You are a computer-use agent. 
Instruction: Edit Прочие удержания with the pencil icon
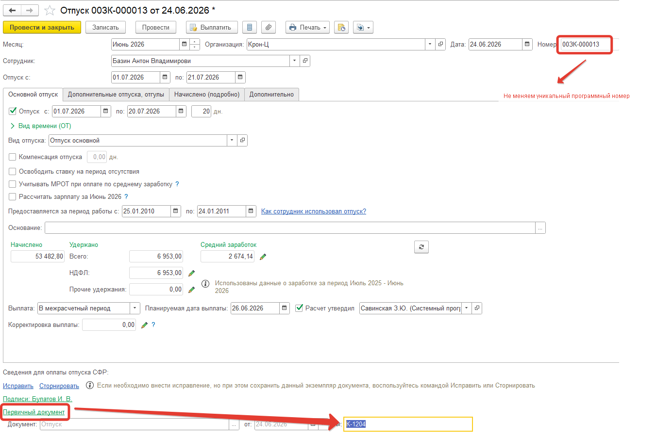tap(192, 290)
